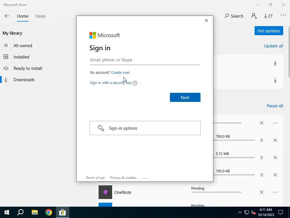The width and height of the screenshot is (290, 218).
Task: Open taskbar search magnifier
Action: click(20, 212)
